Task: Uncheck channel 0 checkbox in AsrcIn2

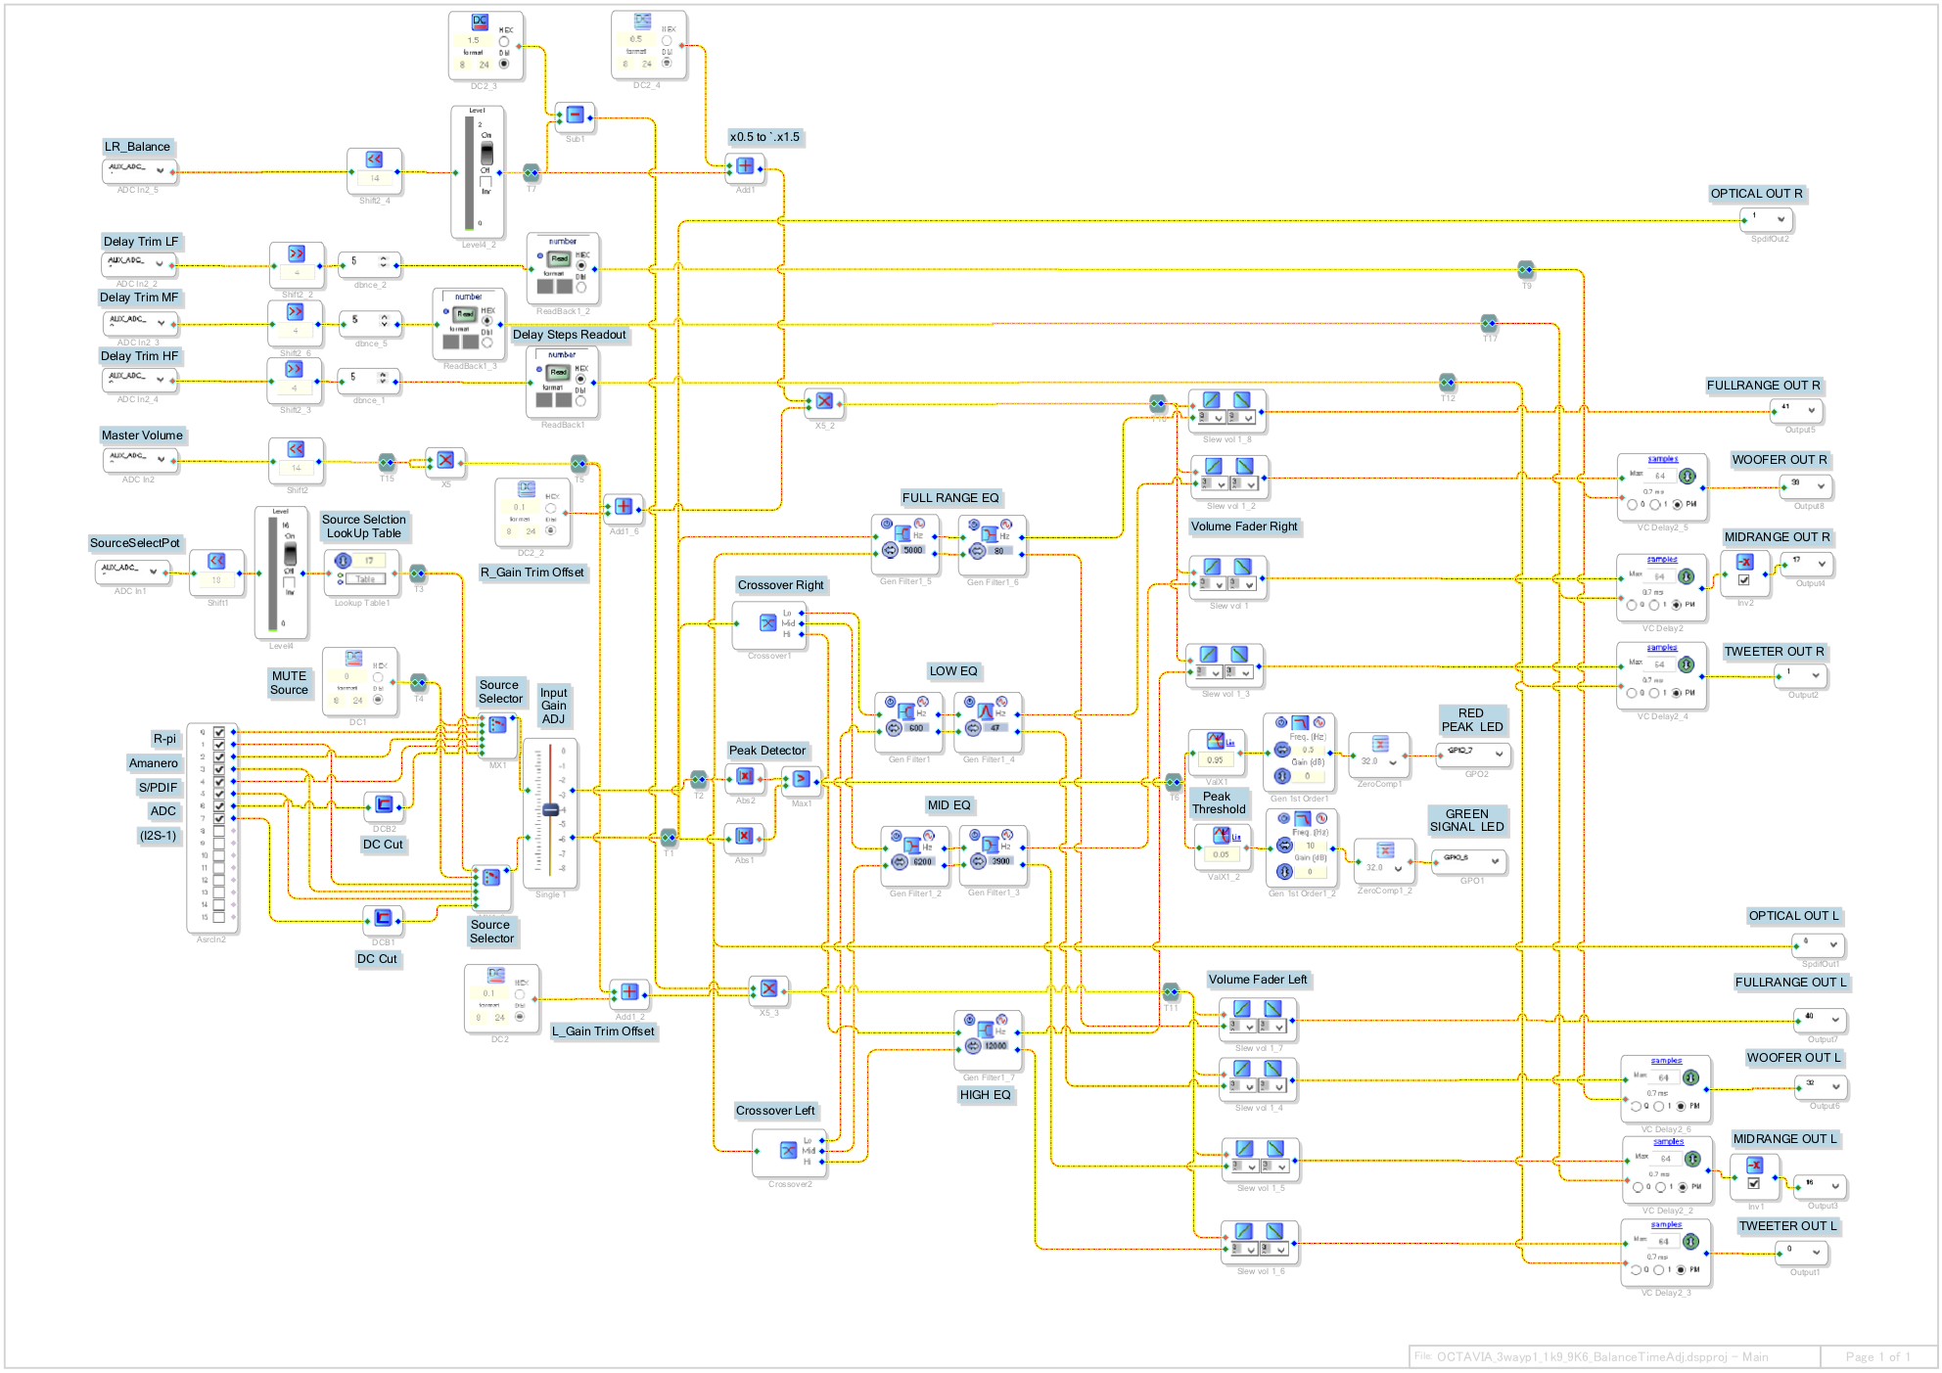Action: pyautogui.click(x=219, y=732)
